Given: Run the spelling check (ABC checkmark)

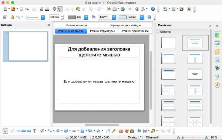Looking at the screenshot, I should coord(54,9).
